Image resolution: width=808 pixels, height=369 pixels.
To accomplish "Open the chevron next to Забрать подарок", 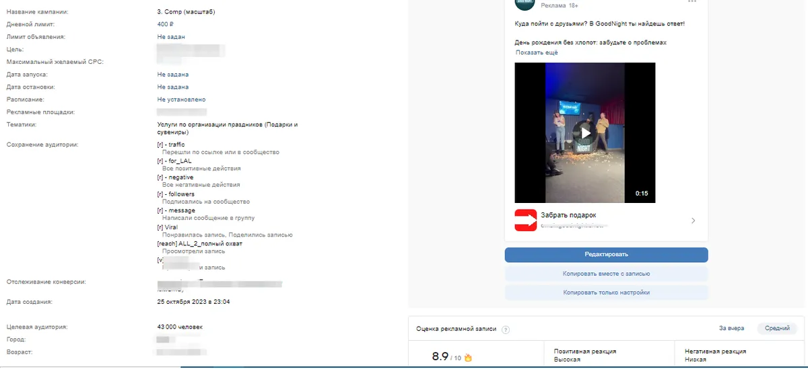I will [x=694, y=220].
